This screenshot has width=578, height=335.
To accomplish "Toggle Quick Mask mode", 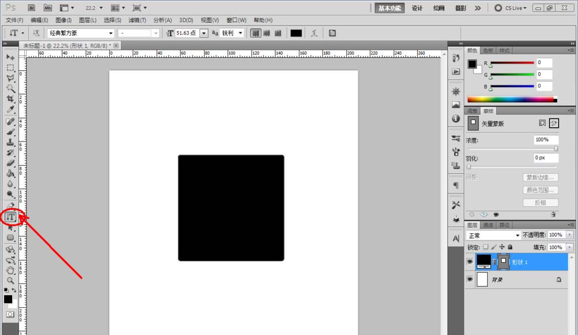I will 10,314.
